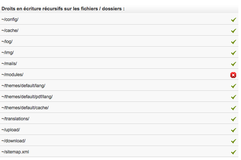Click the checkmark beside ~/download/
This screenshot has width=241, height=160.
click(234, 141)
